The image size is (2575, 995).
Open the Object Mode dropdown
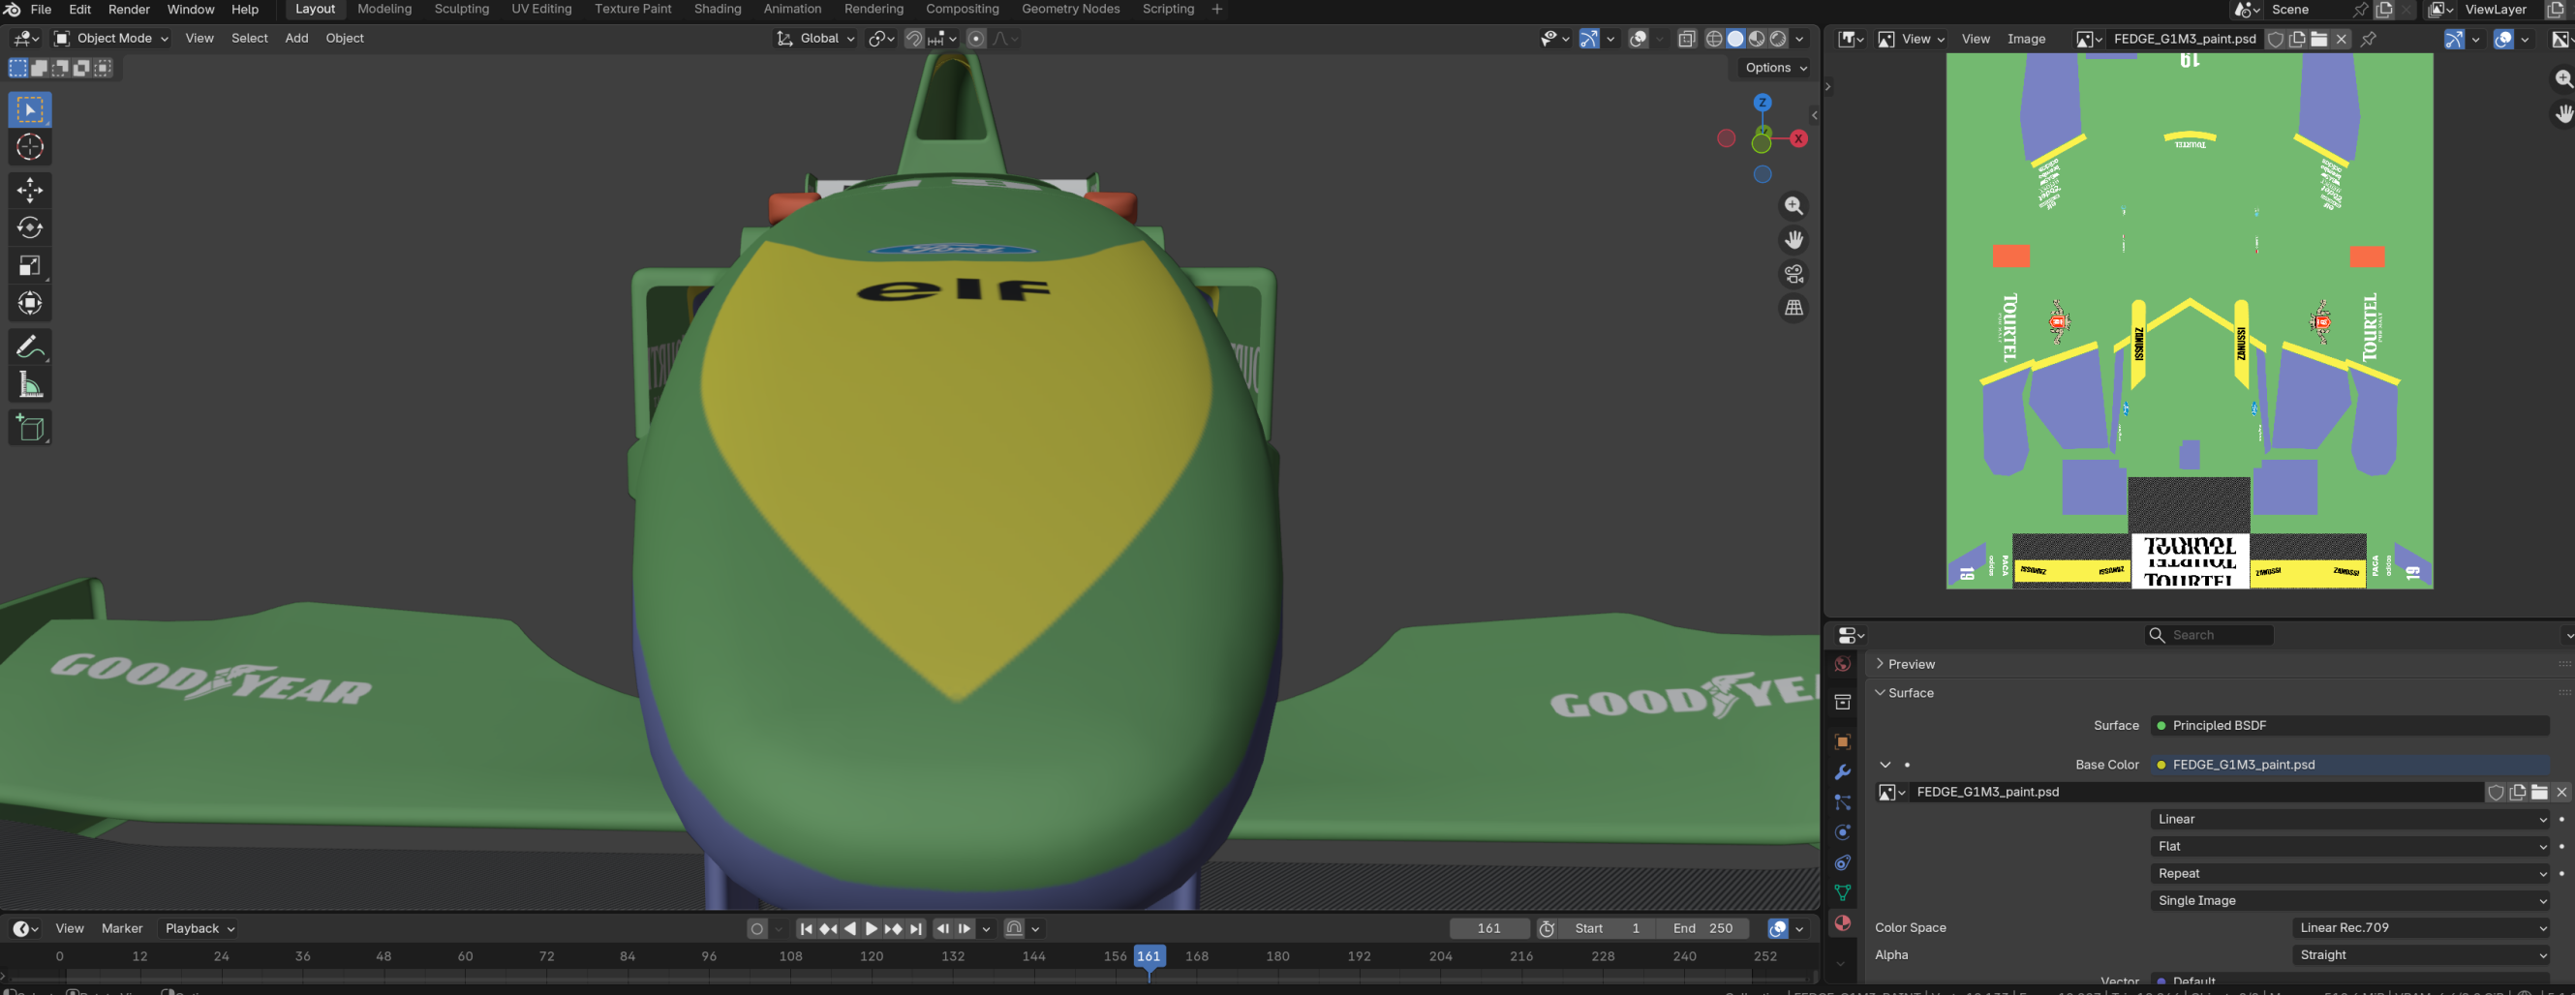pos(112,39)
